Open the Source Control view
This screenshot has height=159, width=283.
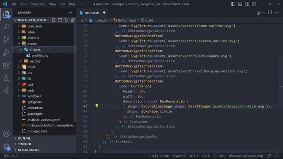6,39
